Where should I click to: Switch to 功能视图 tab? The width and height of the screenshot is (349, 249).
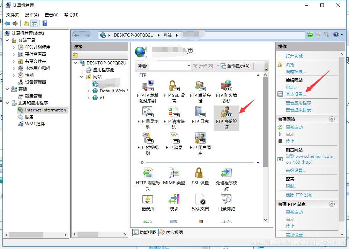[x=145, y=232]
